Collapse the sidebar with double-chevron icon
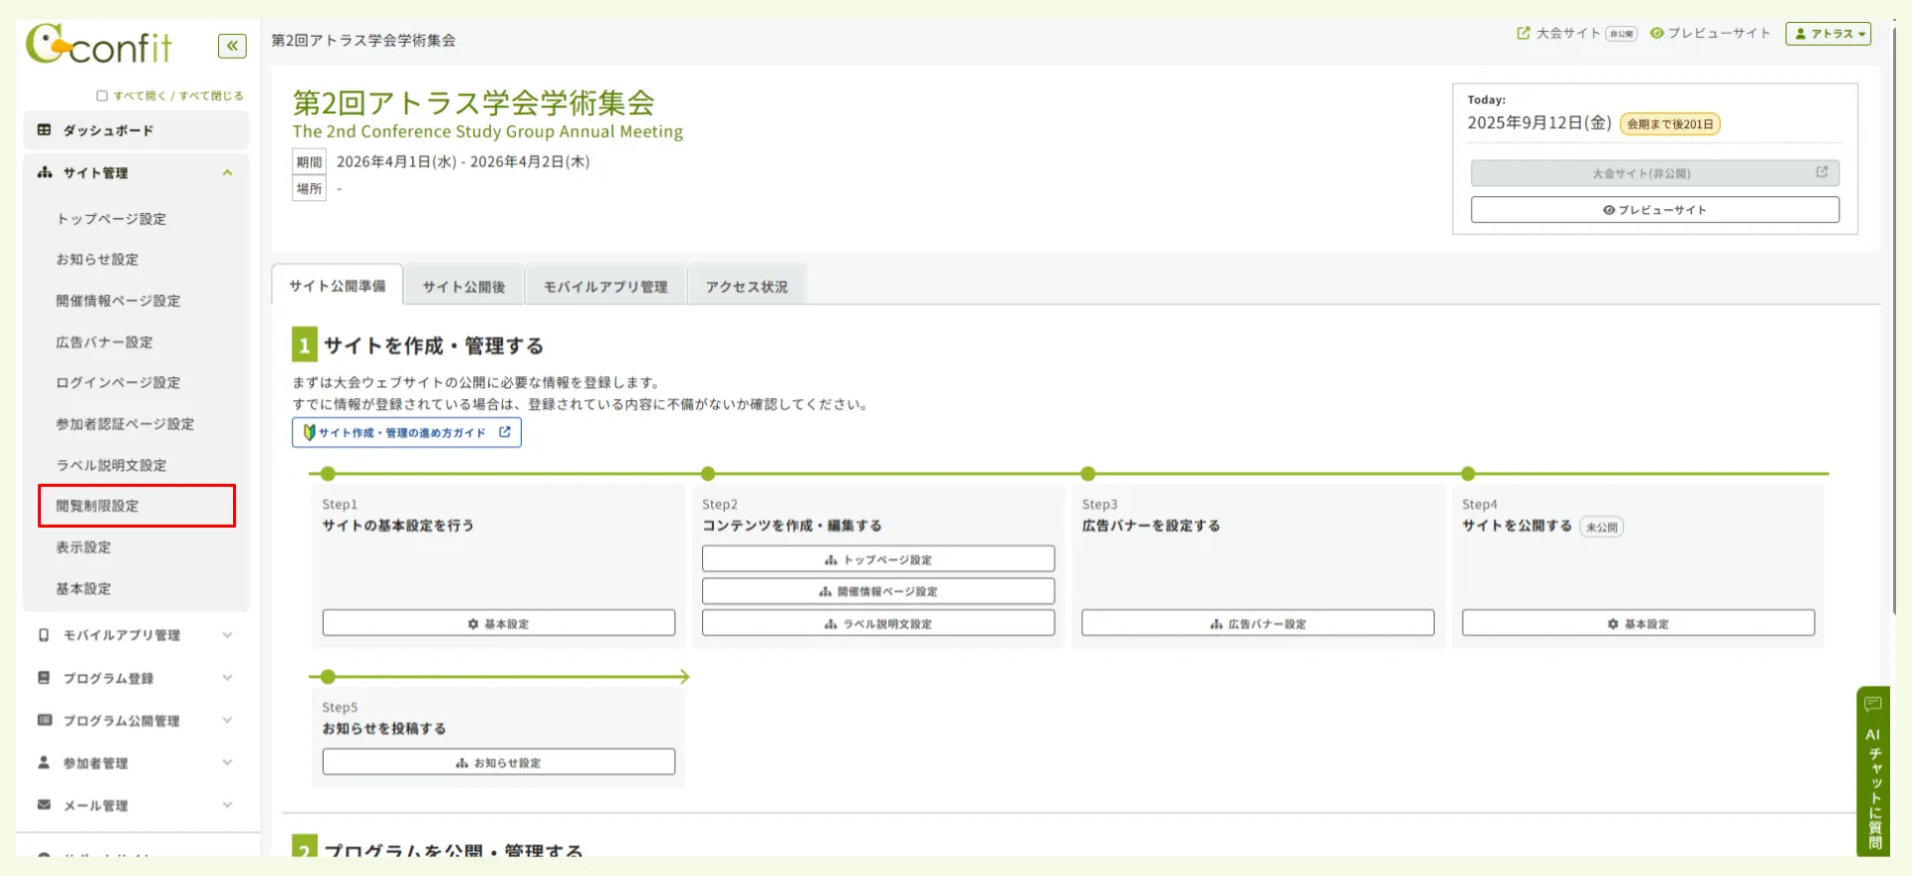1912x876 pixels. pos(232,46)
